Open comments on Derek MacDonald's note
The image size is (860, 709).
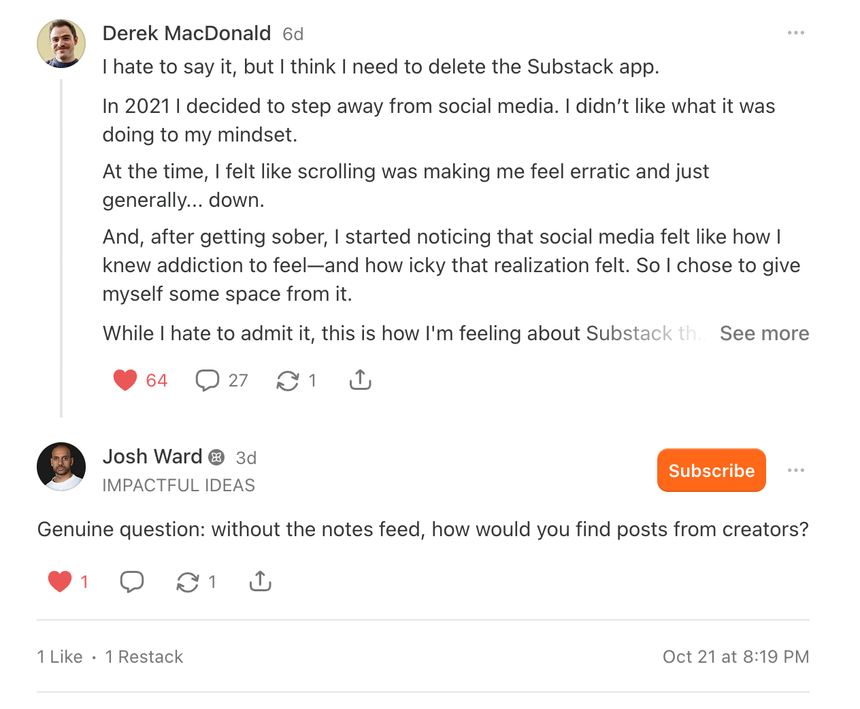click(208, 380)
